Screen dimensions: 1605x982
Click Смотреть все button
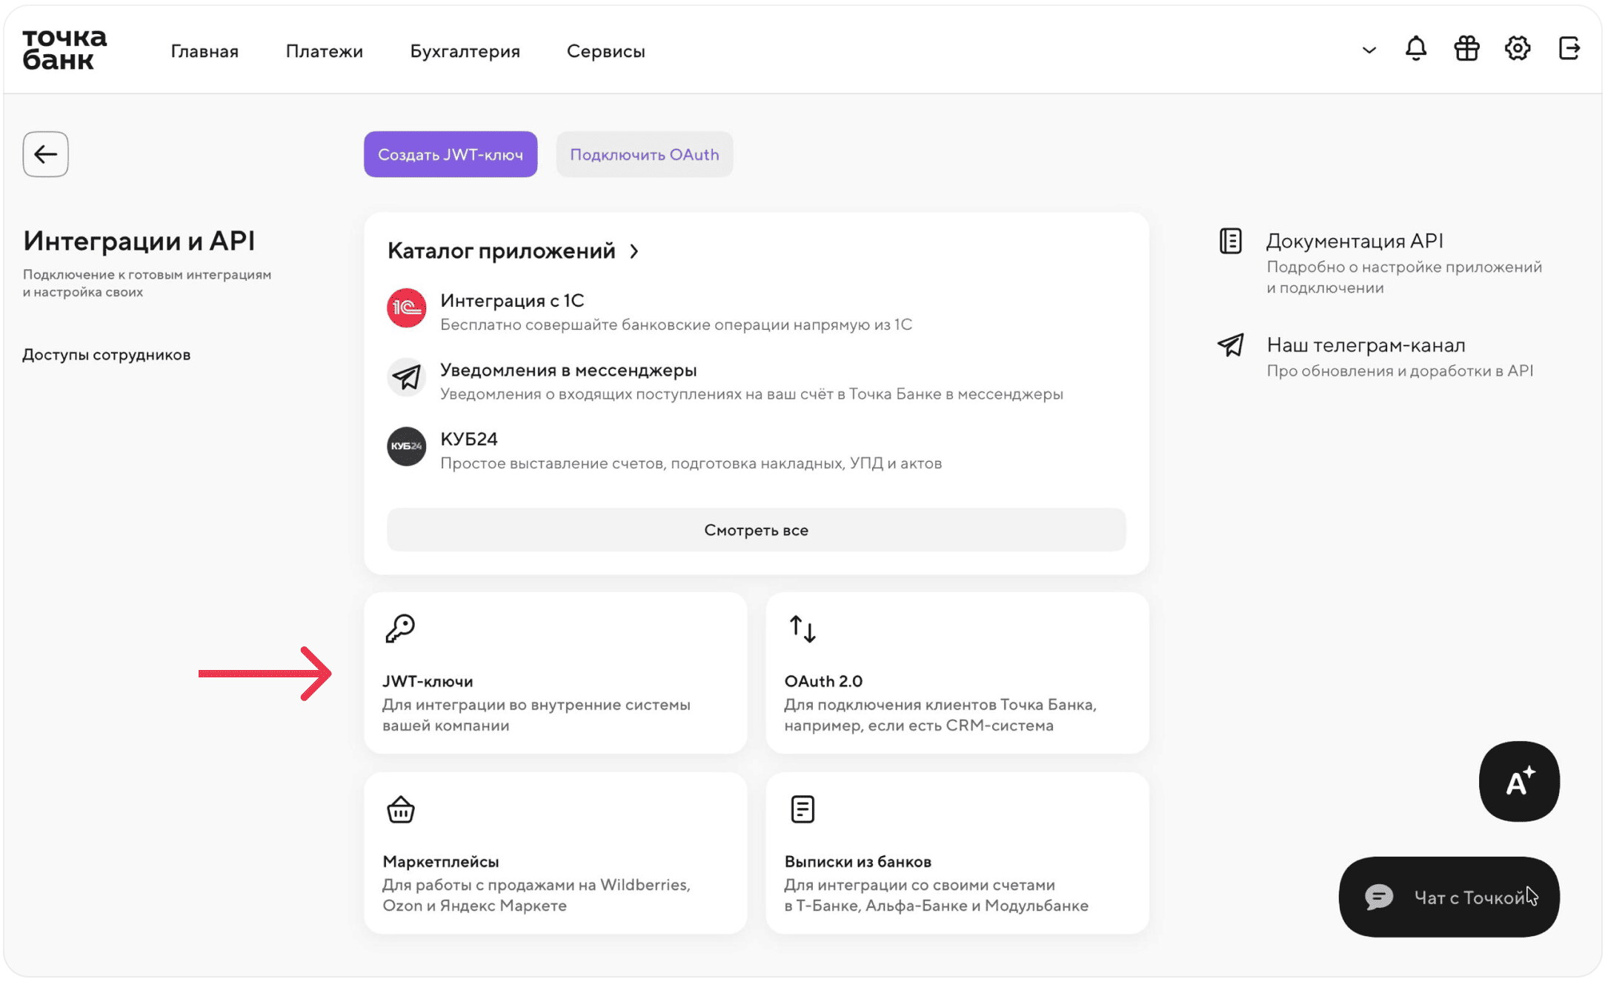tap(757, 530)
